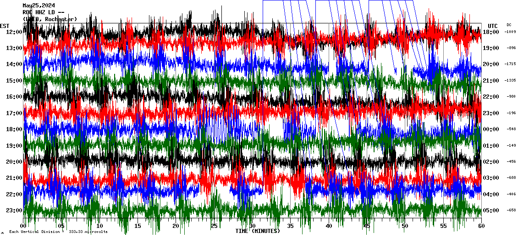Click the TIME (MINUTES) axis title
518x238 pixels.
[258, 231]
